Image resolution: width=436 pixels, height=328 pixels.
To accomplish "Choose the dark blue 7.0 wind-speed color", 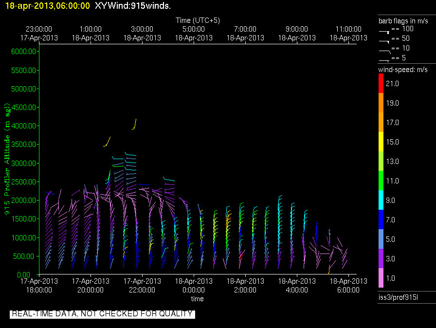I will click(381, 220).
